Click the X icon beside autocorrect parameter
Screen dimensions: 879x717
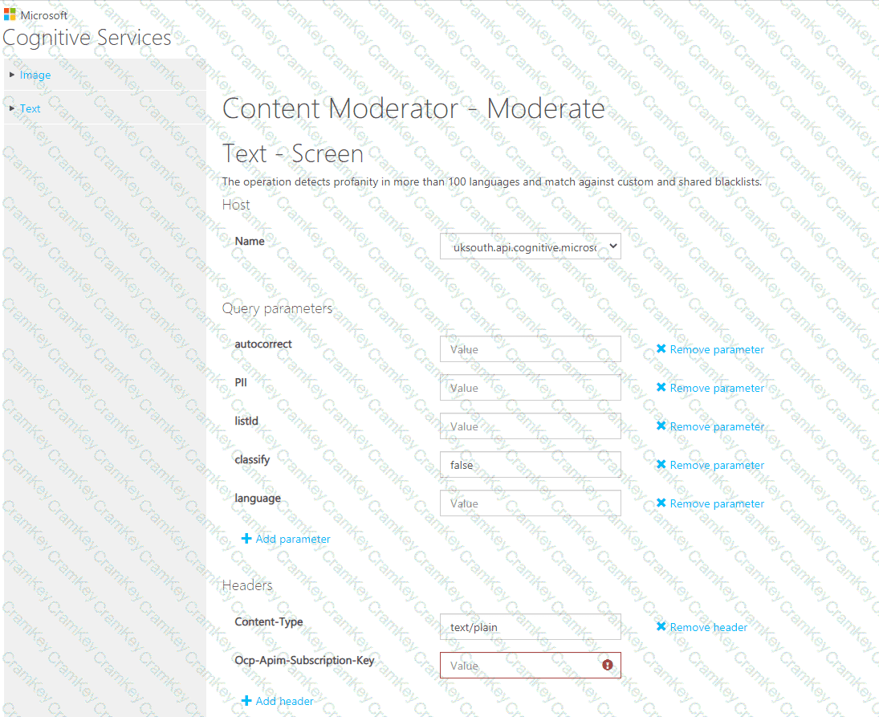(661, 349)
